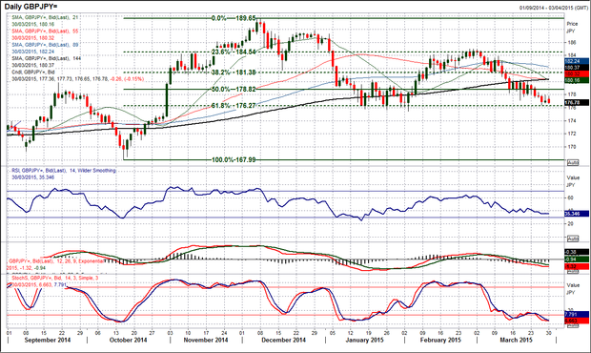Click the 38.2%-181.38 Fibonacci label
The height and width of the screenshot is (353, 591).
click(234, 73)
